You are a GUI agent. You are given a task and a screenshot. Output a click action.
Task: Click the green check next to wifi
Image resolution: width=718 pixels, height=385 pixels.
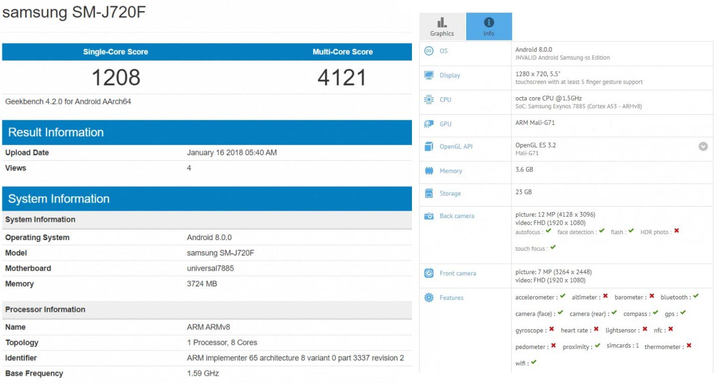(534, 362)
